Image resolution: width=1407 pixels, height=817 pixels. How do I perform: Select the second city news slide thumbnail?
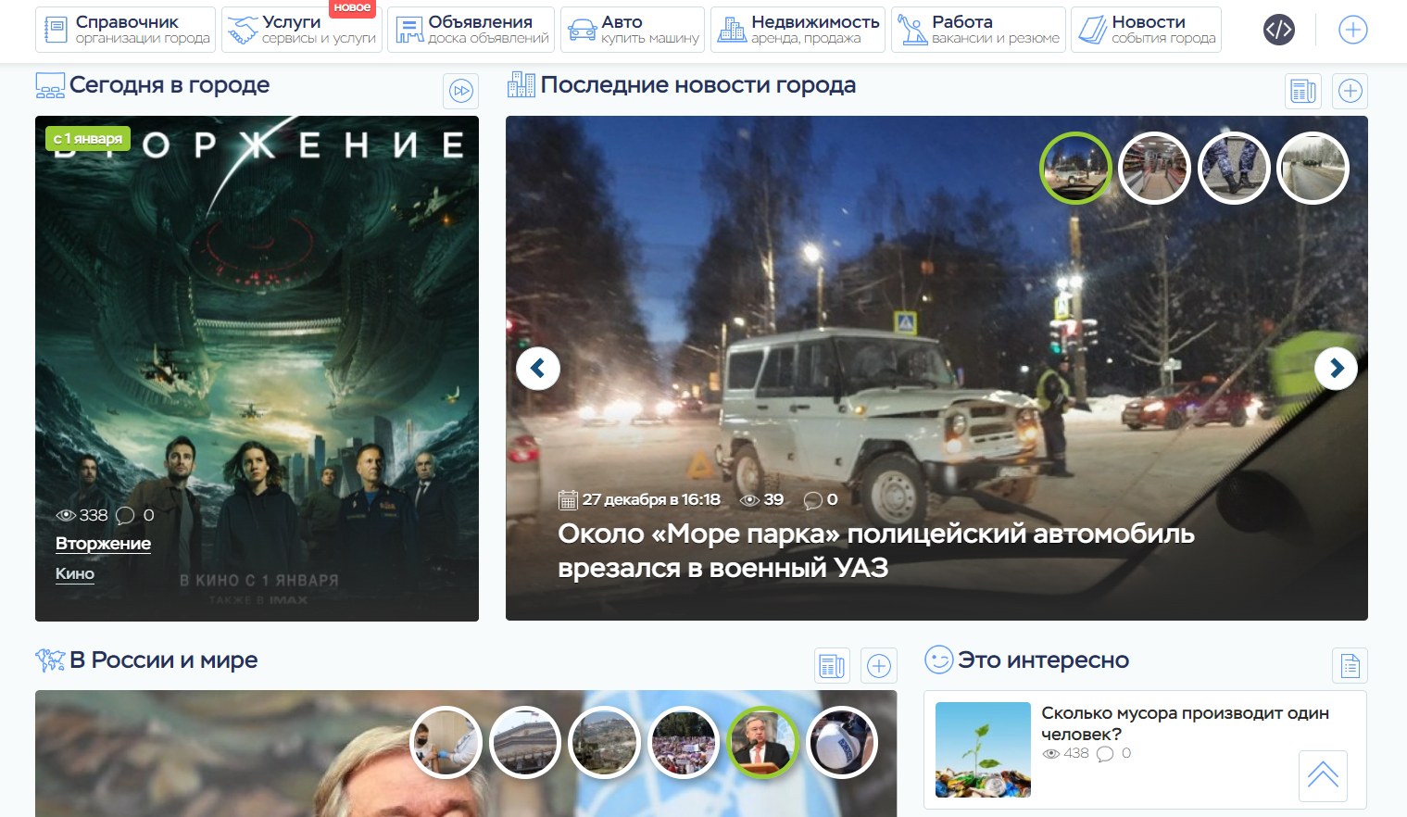tap(1154, 169)
